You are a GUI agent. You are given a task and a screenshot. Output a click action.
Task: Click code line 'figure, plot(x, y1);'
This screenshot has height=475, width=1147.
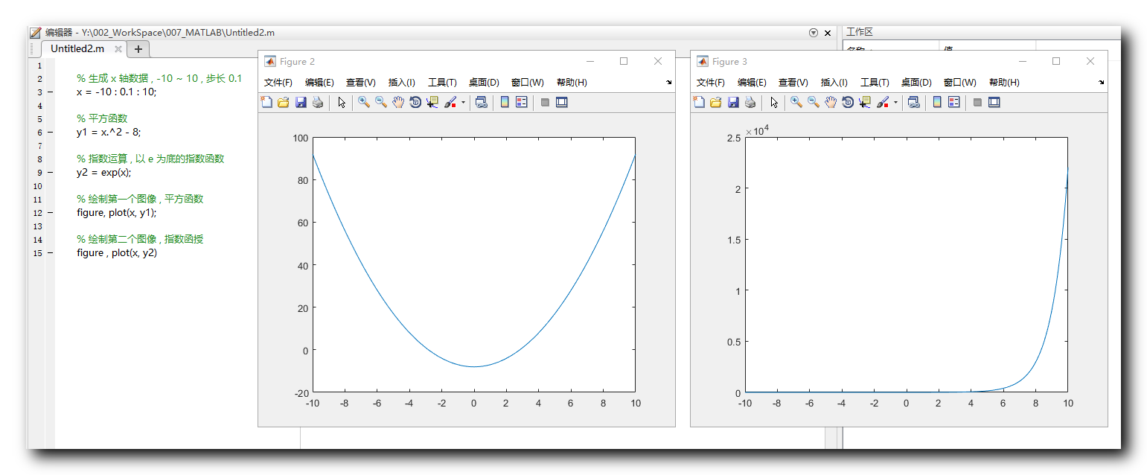[117, 213]
